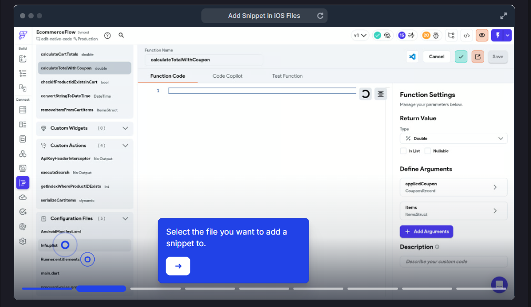Click the preview eye icon
This screenshot has height=307, width=531.
(x=482, y=35)
